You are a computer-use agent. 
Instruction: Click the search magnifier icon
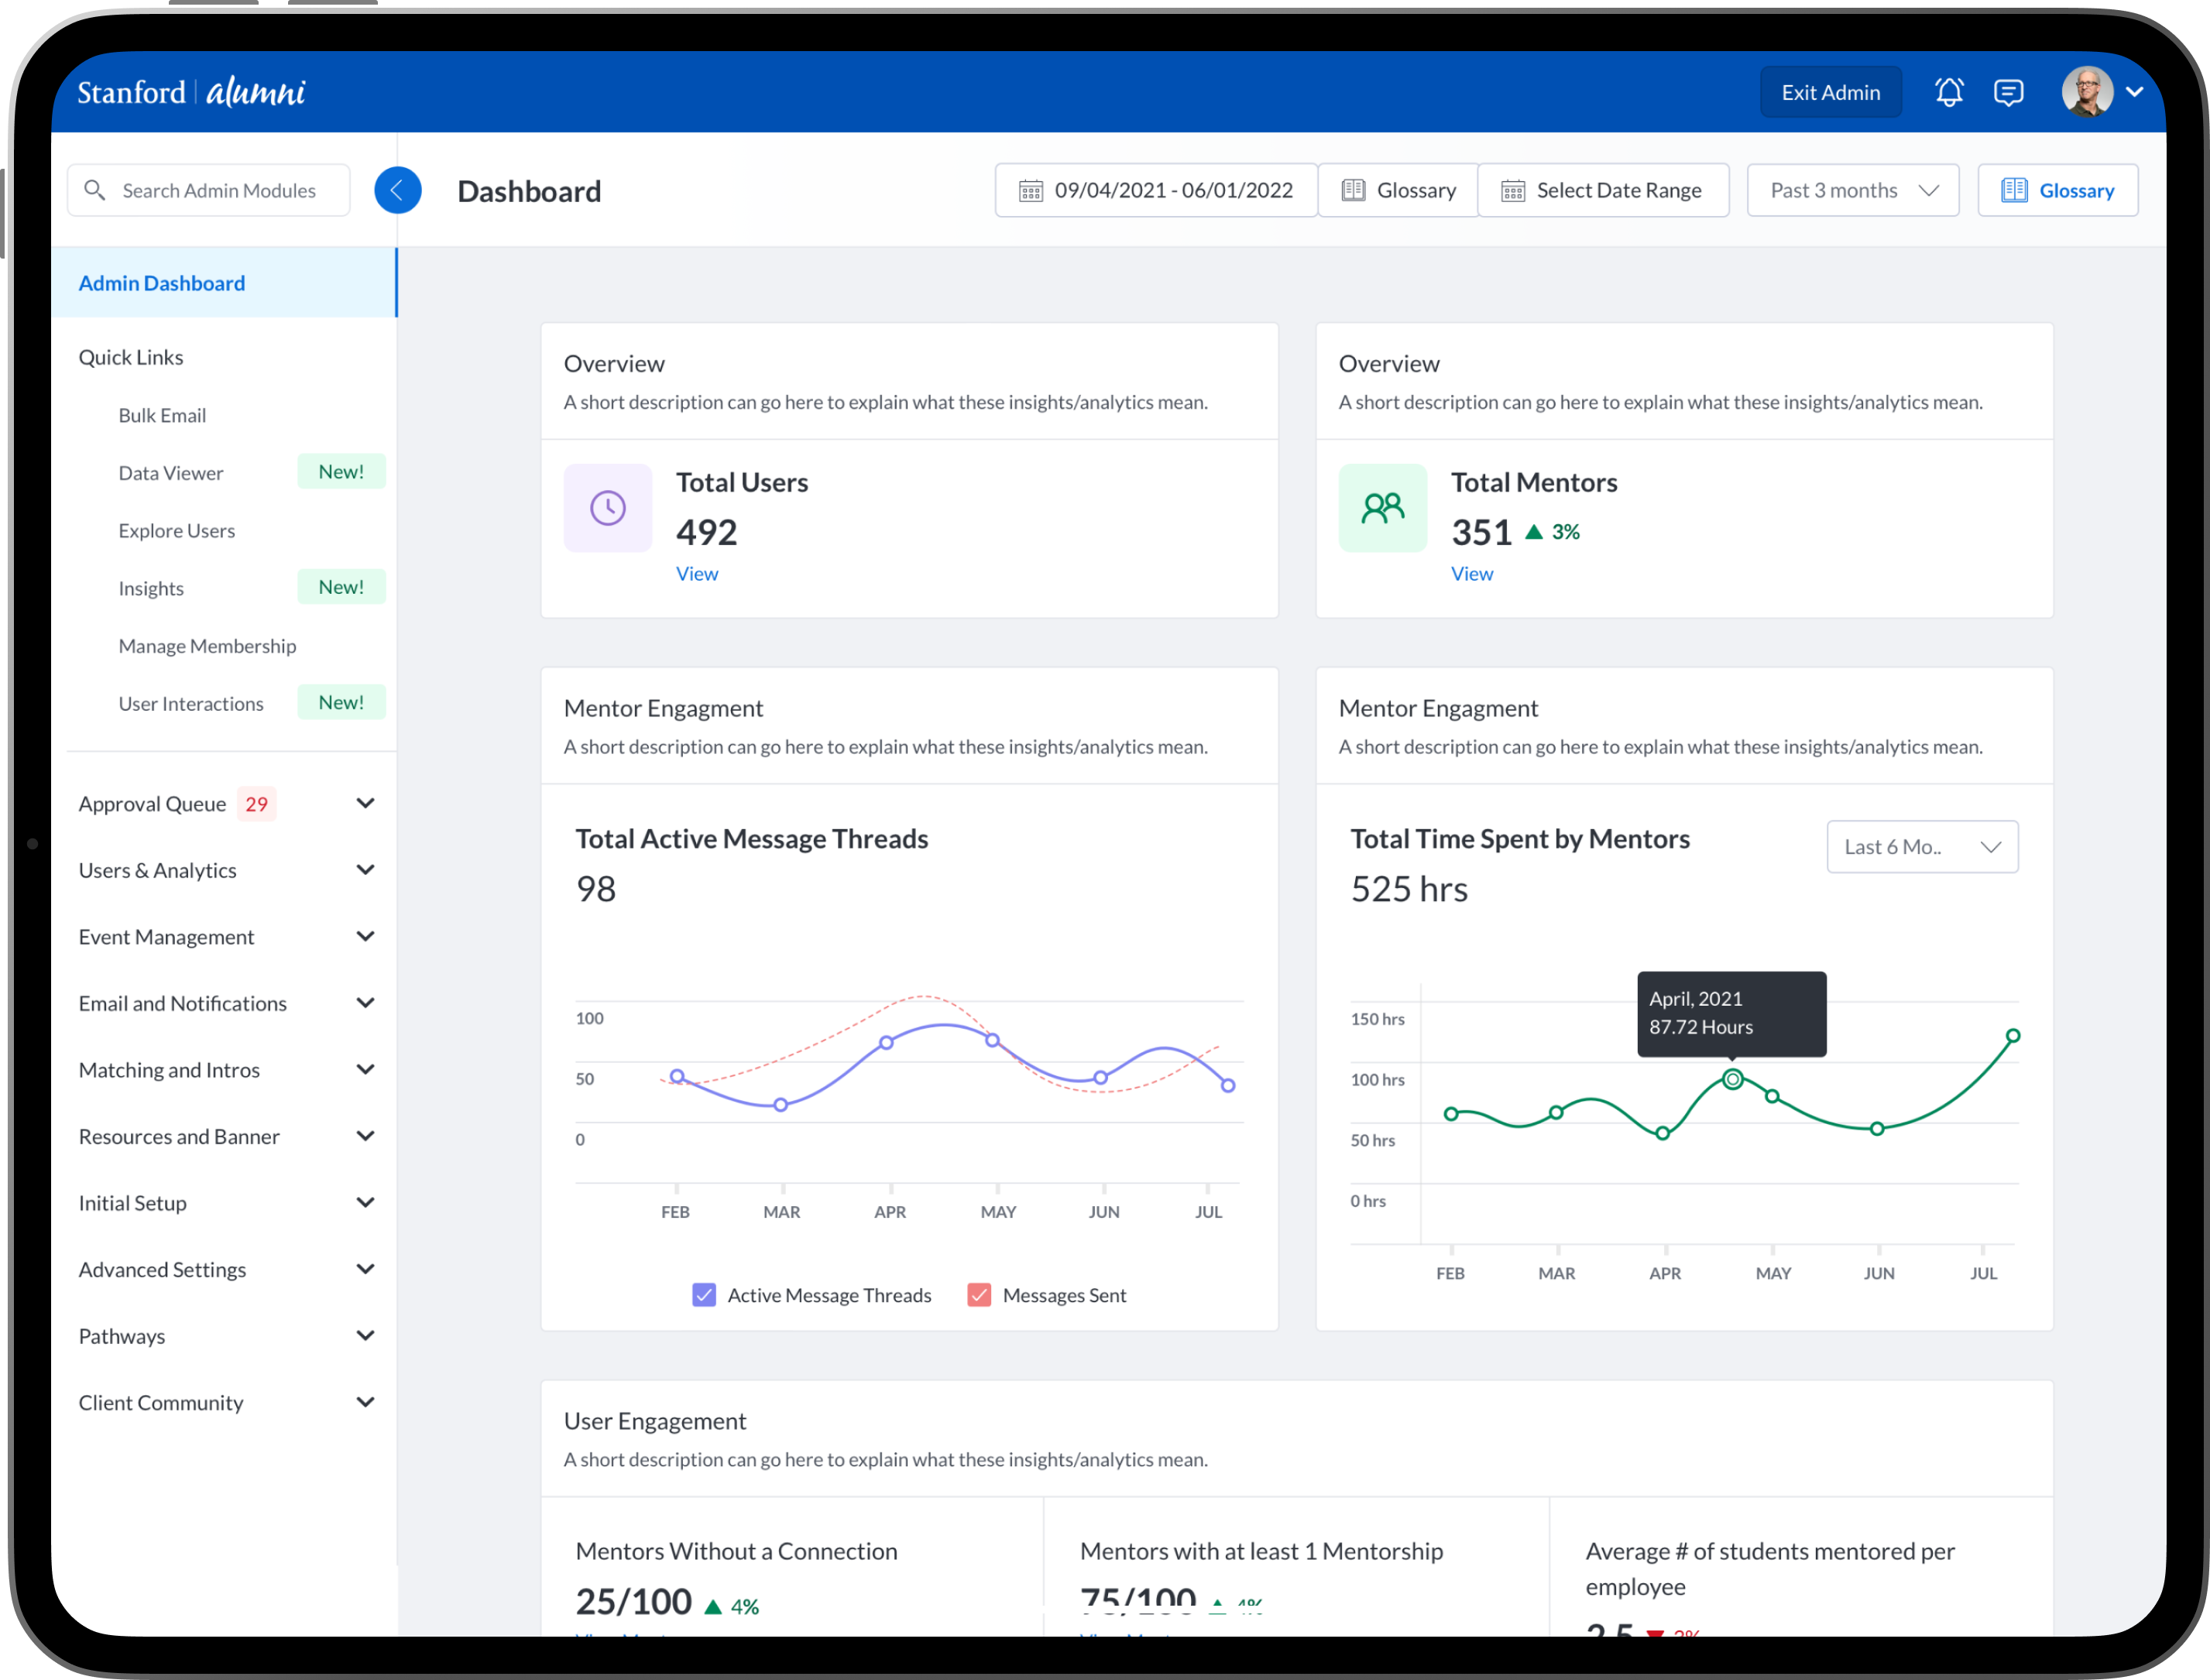(x=95, y=190)
